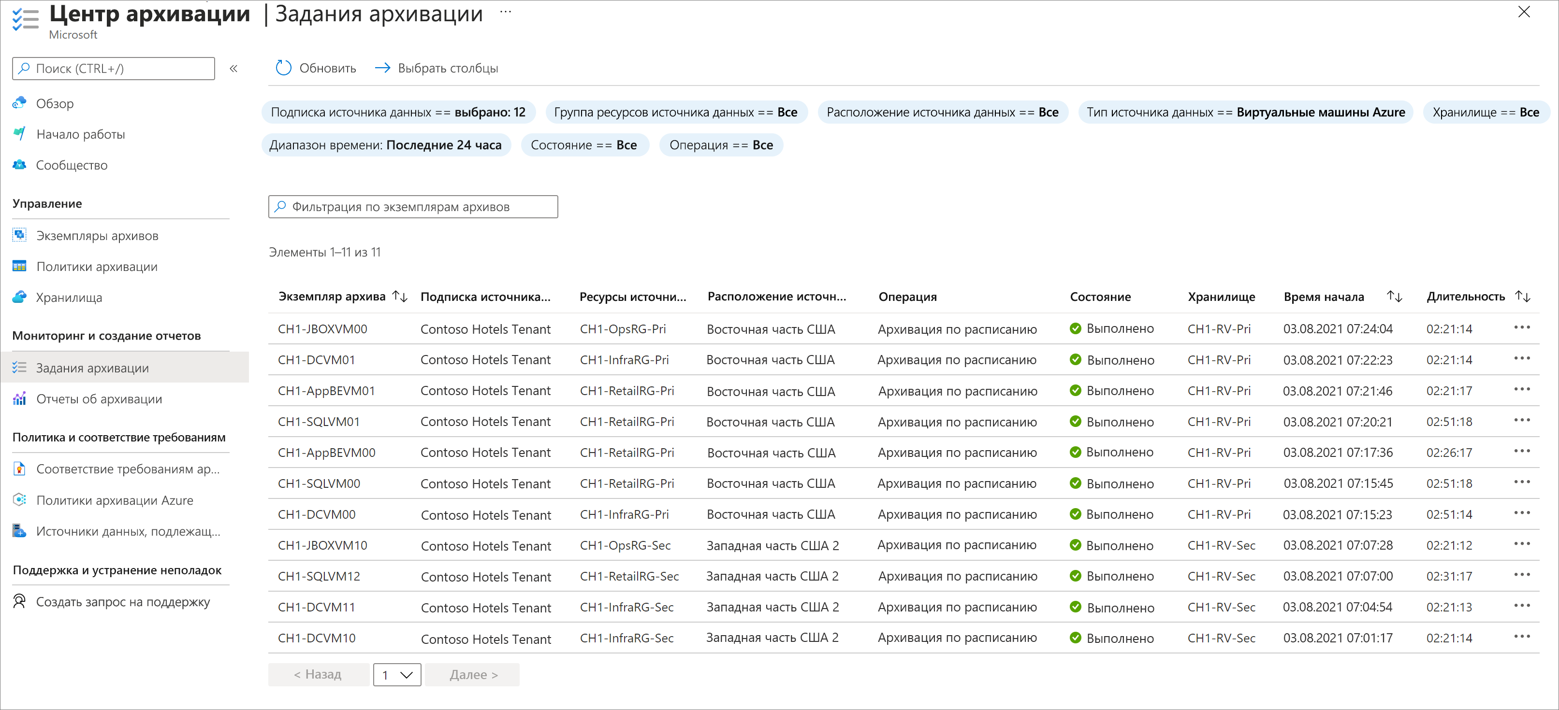
Task: Open the Тип источника данных filter
Action: (1245, 112)
